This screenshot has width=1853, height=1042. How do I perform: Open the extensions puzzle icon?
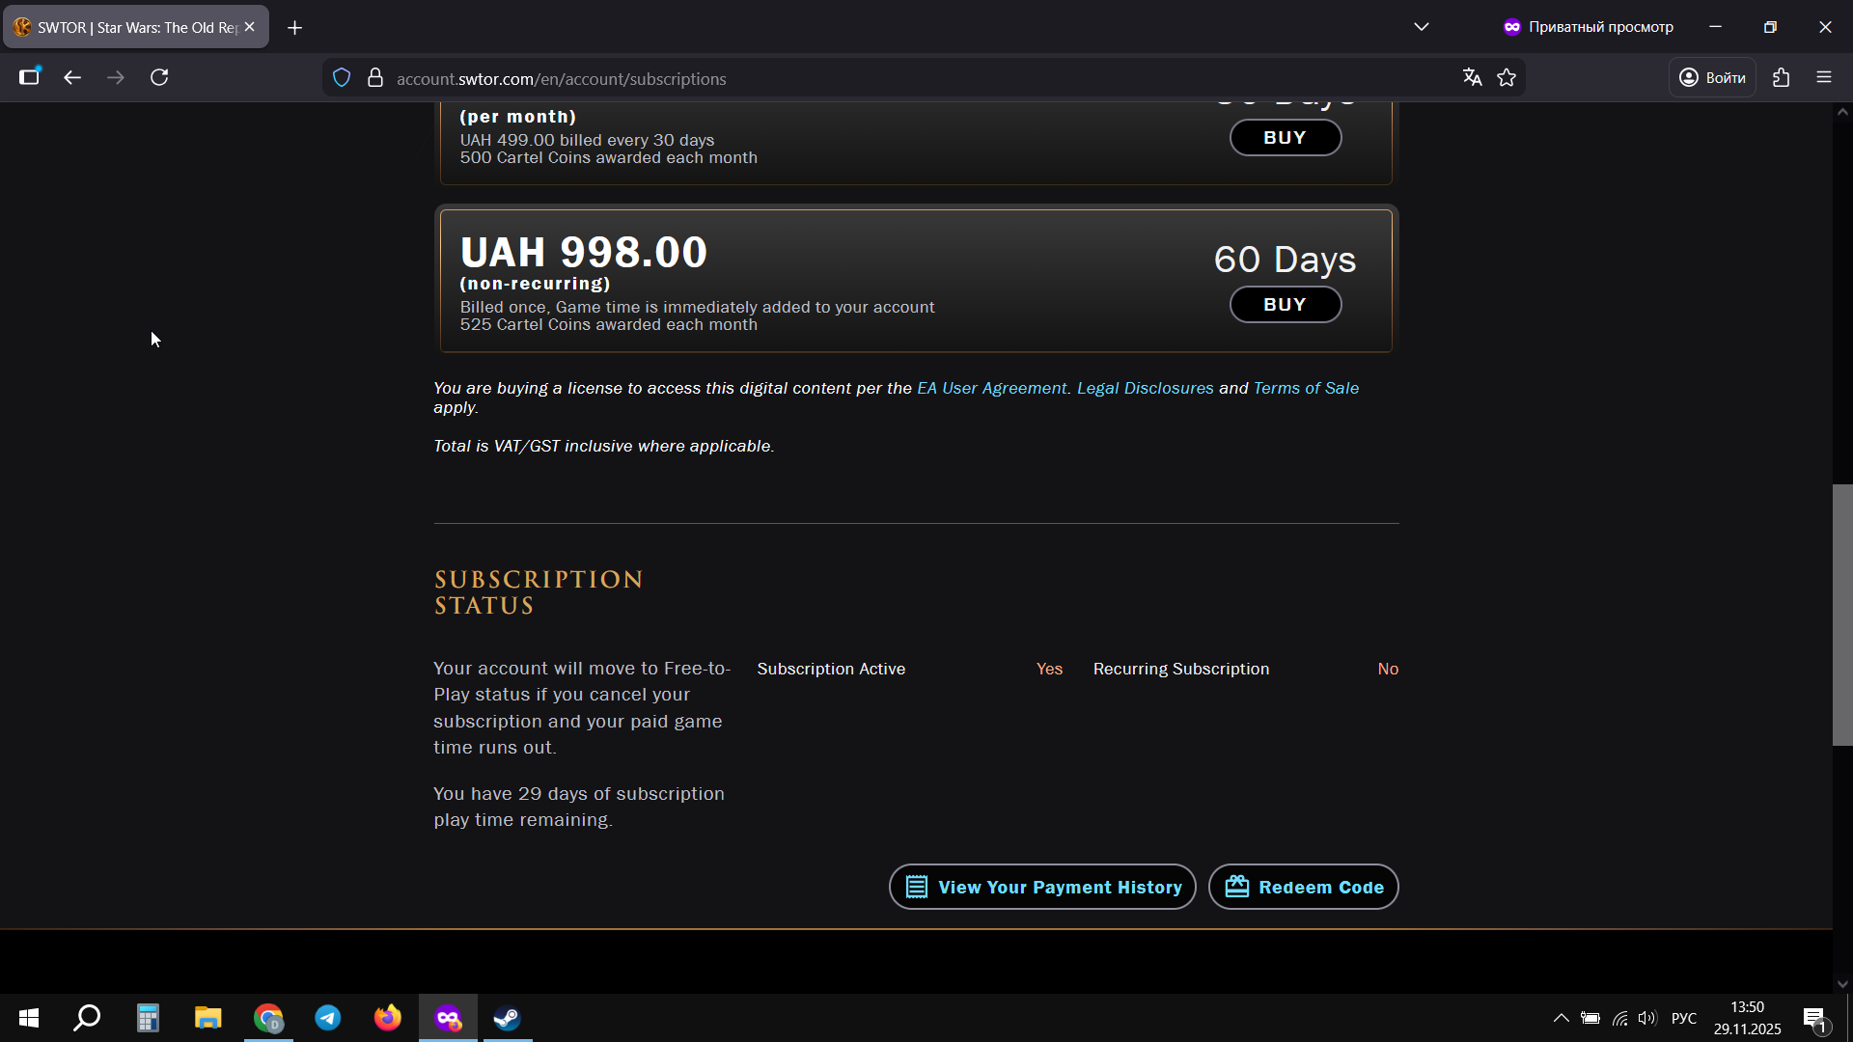coord(1782,78)
